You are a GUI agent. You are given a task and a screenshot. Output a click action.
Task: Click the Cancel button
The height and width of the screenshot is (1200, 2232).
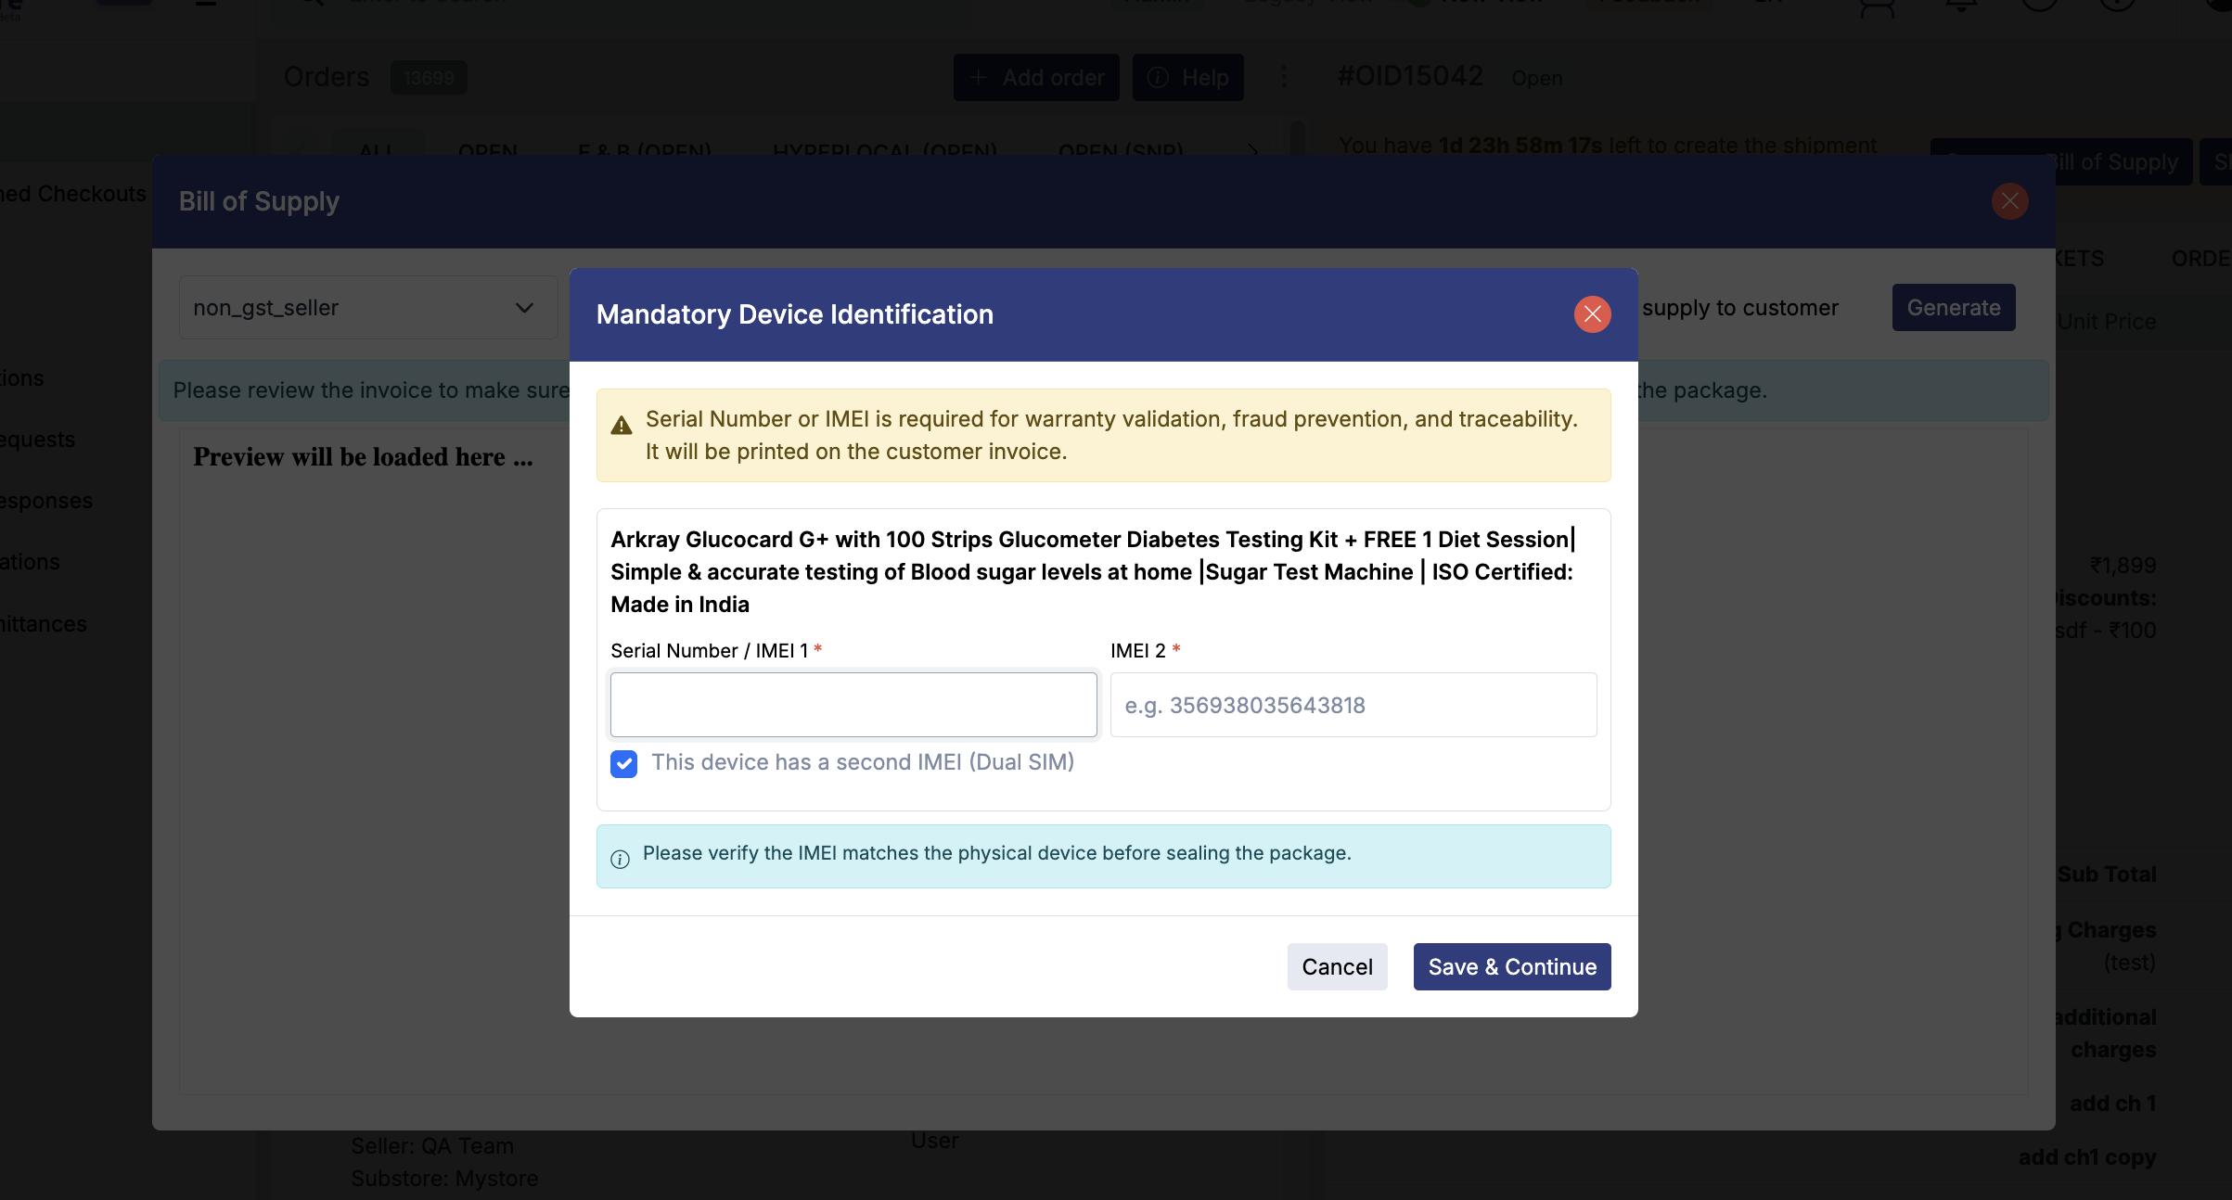pos(1337,966)
